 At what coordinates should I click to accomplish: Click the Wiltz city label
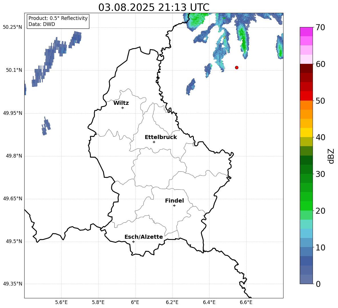click(121, 103)
